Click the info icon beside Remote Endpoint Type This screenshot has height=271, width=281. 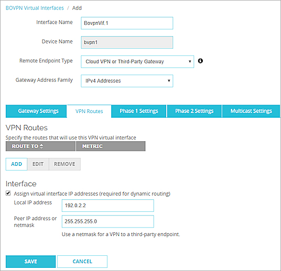(200, 61)
